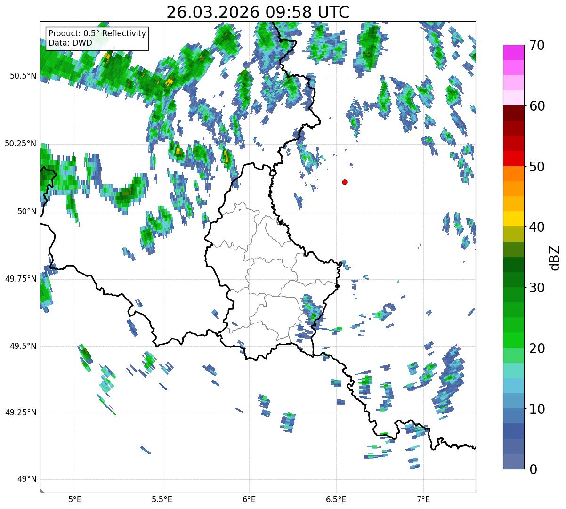Click the title "26.03.2026 09:58 UTC"
The width and height of the screenshot is (566, 509).
click(x=258, y=12)
